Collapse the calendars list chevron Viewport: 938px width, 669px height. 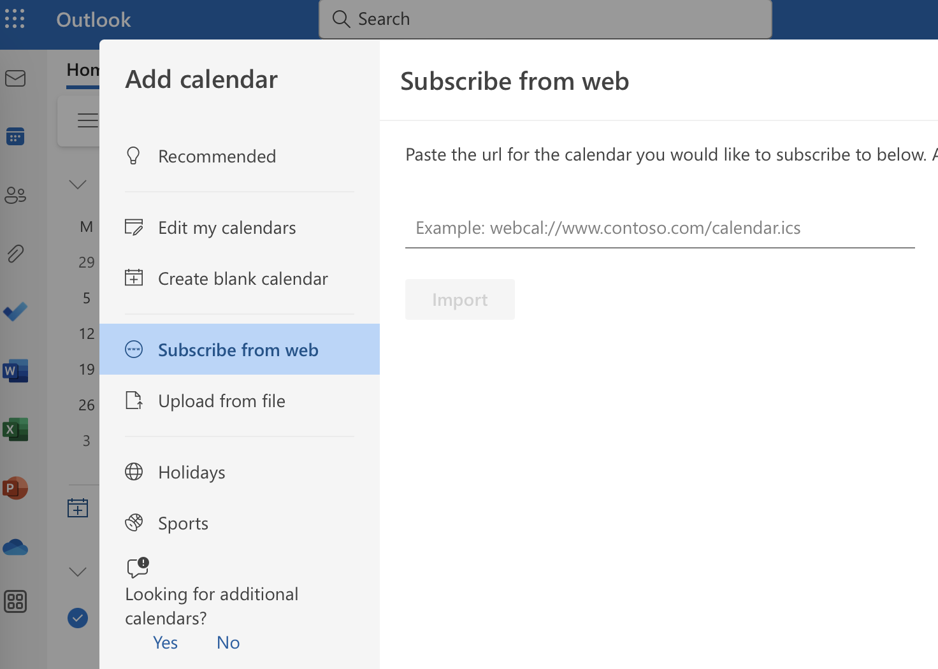point(78,572)
